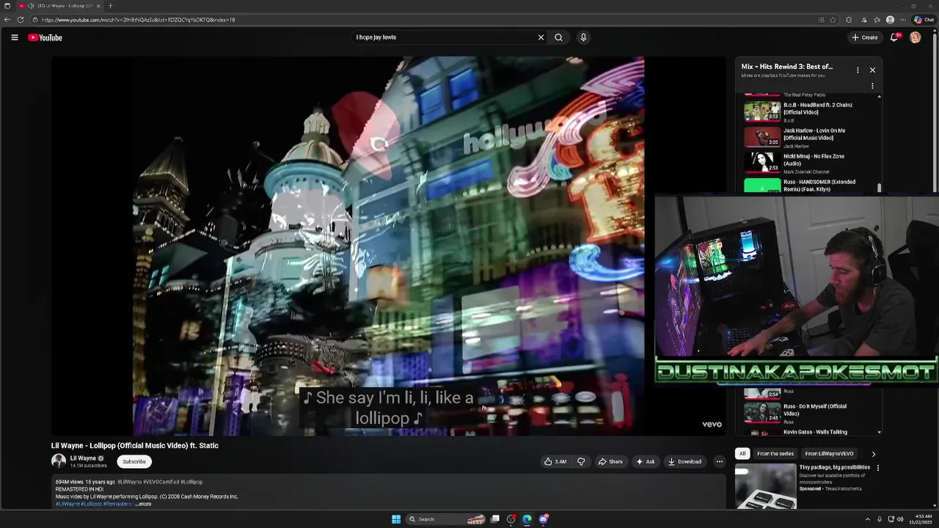The image size is (939, 528).
Task: Open Lil Wayne channel avatar
Action: click(59, 461)
